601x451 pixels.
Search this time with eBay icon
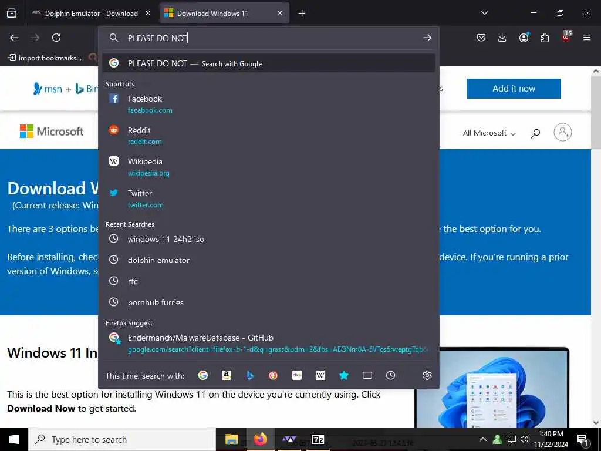pyautogui.click(x=296, y=375)
